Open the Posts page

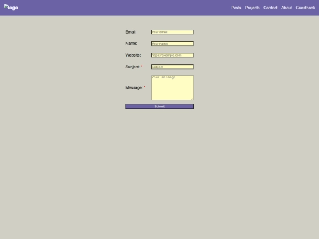pyautogui.click(x=236, y=8)
